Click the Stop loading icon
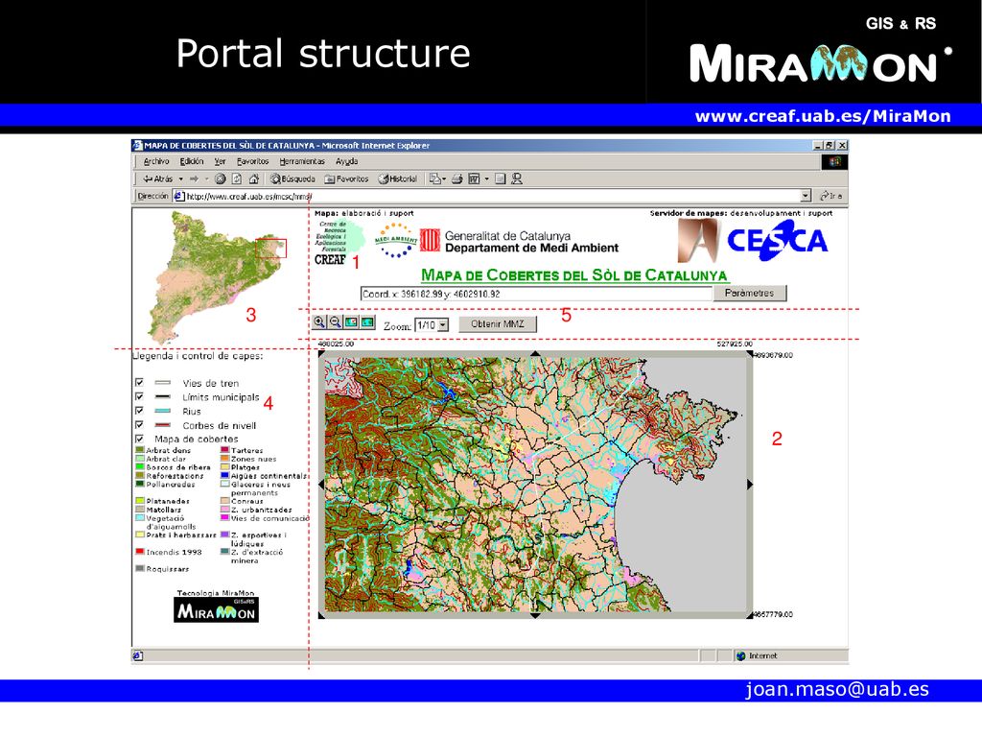This screenshot has height=737, width=982. 221,178
